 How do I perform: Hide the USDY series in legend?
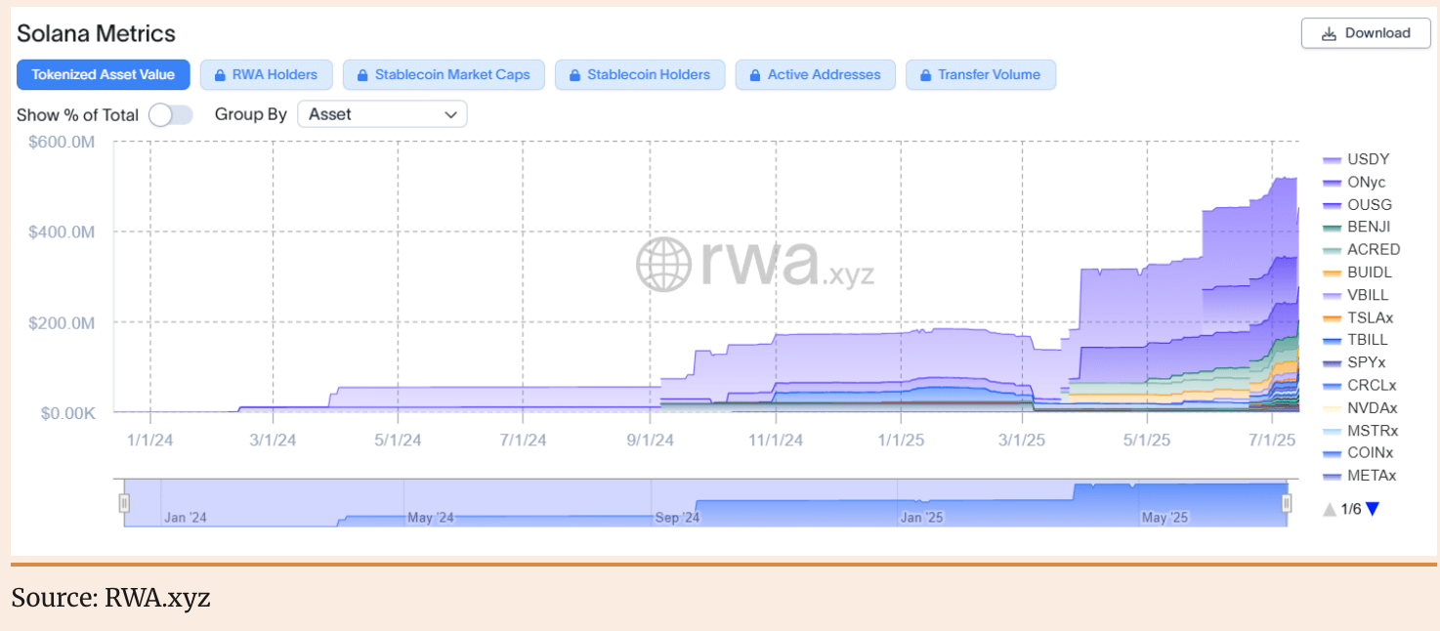1367,159
